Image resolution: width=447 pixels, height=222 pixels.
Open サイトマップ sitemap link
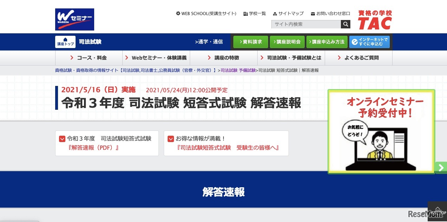tap(288, 13)
